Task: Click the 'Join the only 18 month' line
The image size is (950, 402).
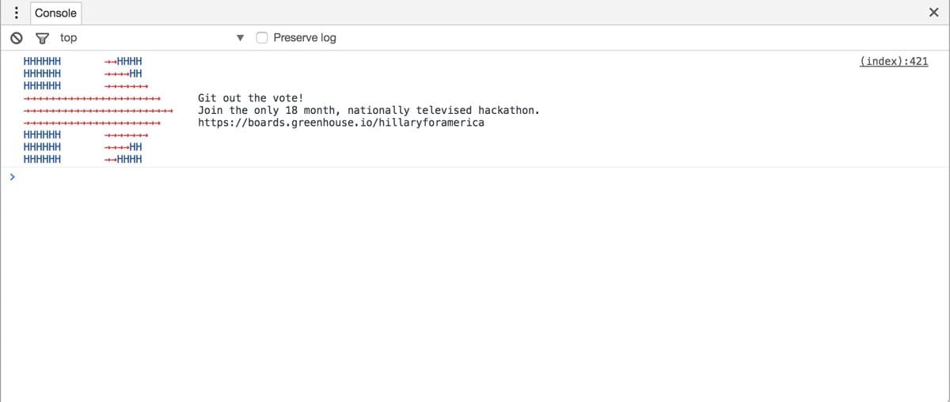Action: tap(369, 110)
